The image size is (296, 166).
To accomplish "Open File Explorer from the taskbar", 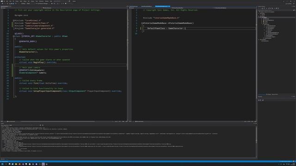I will [16, 164].
